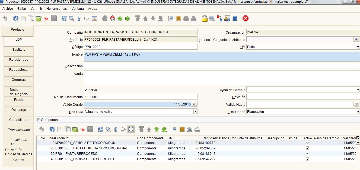
Task: Open the Herramientas menu
Action: pyautogui.click(x=56, y=9)
